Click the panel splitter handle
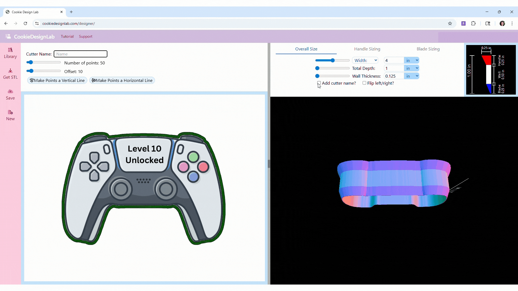The width and height of the screenshot is (518, 291). [x=269, y=164]
